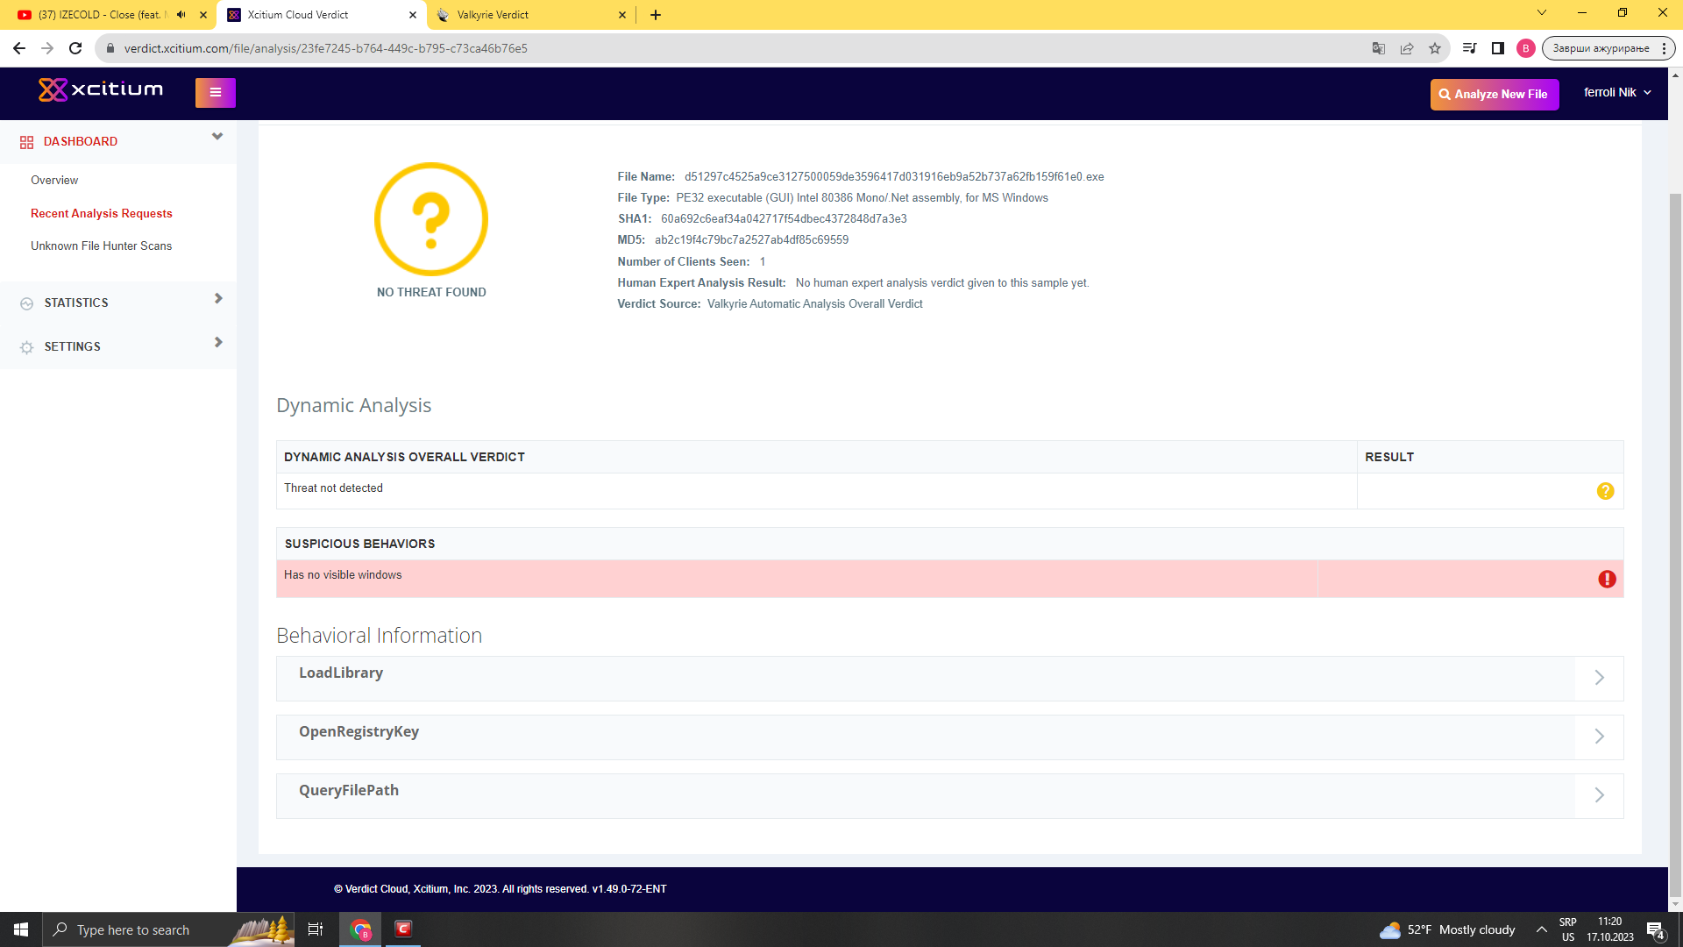Open the Comodo app in taskbar
The width and height of the screenshot is (1683, 947).
point(403,929)
